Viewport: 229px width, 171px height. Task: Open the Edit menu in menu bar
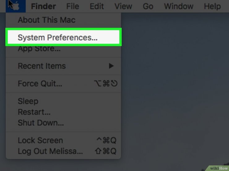pos(97,6)
